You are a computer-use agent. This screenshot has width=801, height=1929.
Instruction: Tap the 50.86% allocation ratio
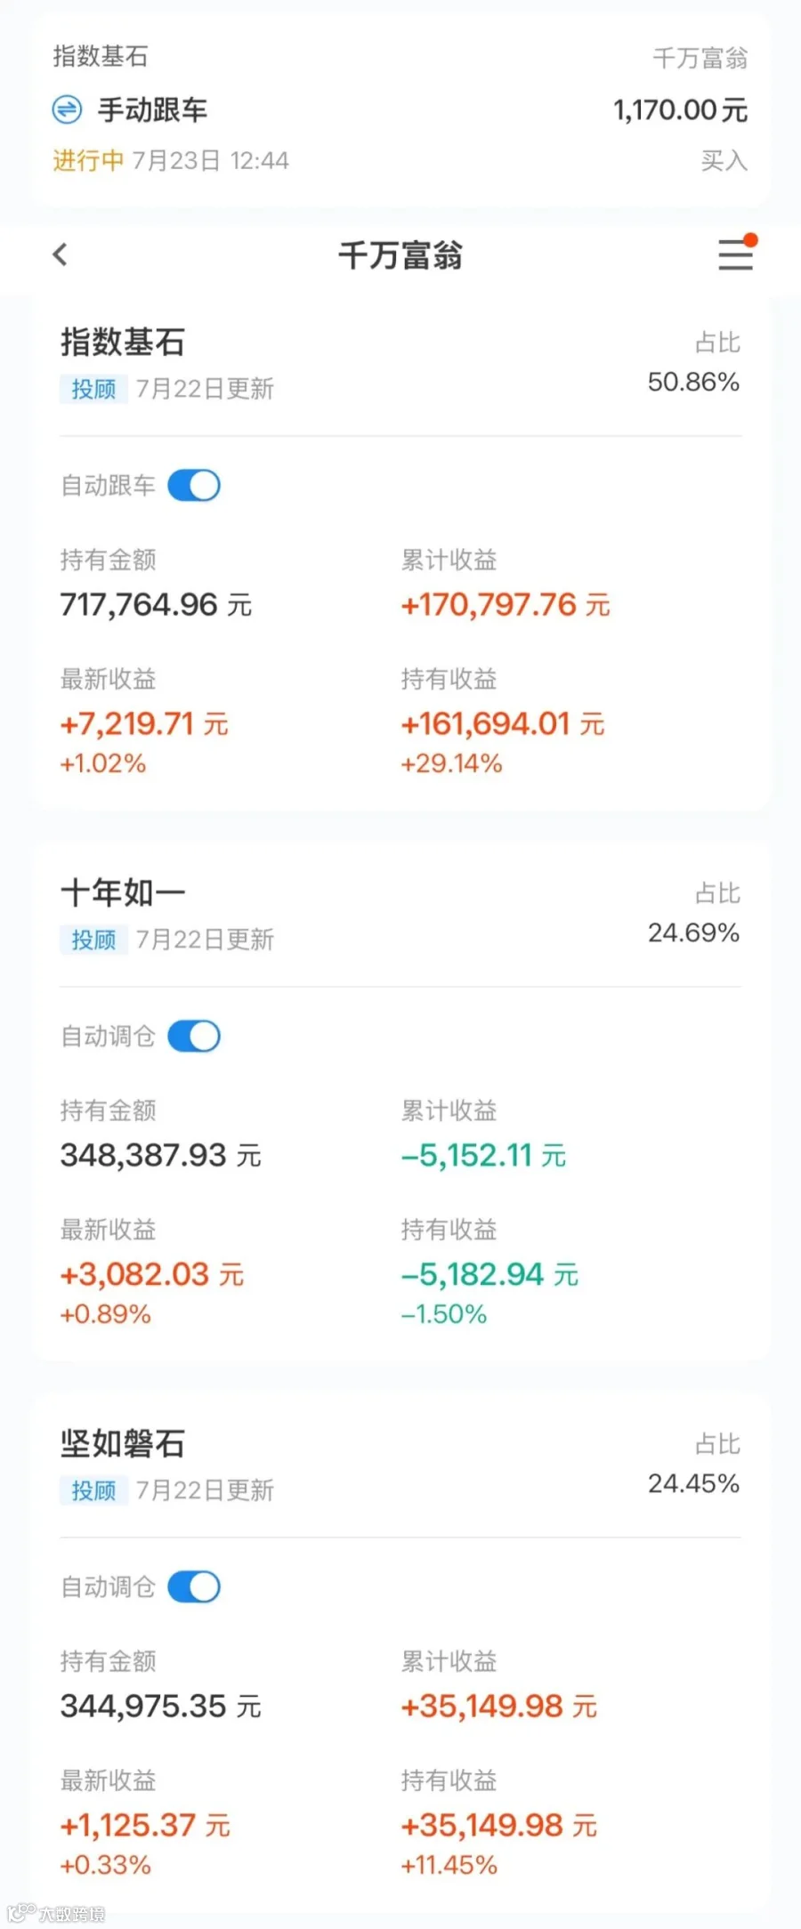[x=693, y=383]
